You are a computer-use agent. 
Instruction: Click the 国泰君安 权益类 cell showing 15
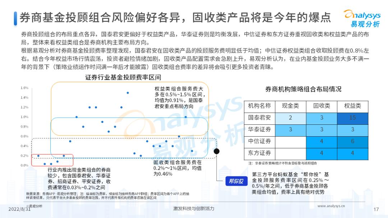tap(353, 118)
